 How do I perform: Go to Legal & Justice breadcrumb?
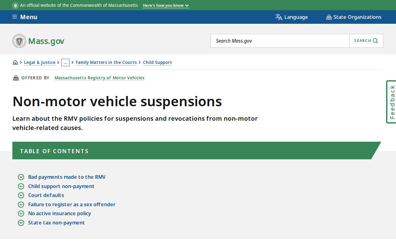point(40,62)
